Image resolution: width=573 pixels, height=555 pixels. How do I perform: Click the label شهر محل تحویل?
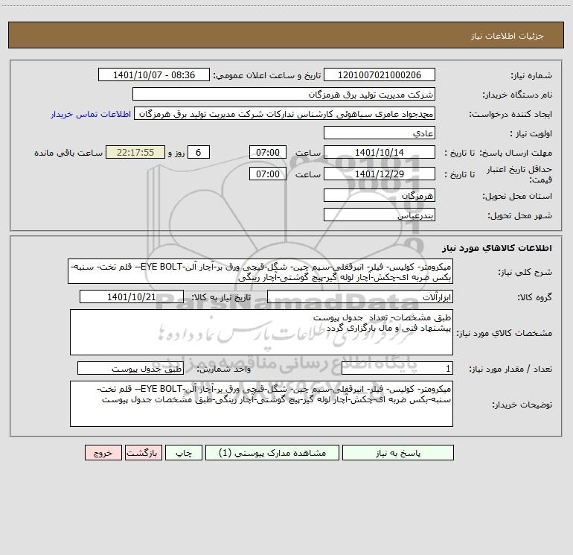click(519, 216)
